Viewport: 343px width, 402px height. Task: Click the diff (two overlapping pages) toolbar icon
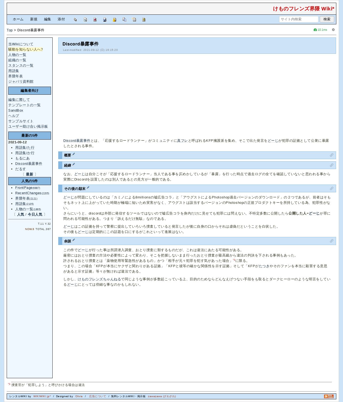tap(75, 20)
